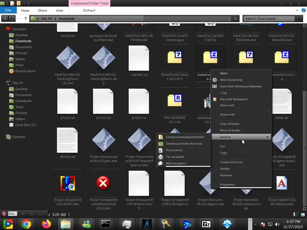Click the Up one level arrow

[x=26, y=19]
